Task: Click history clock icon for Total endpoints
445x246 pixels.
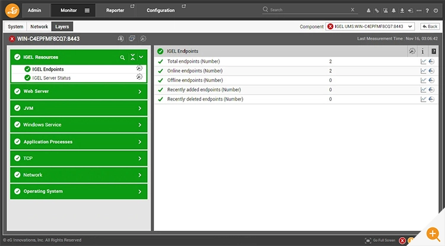Action: click(432, 62)
